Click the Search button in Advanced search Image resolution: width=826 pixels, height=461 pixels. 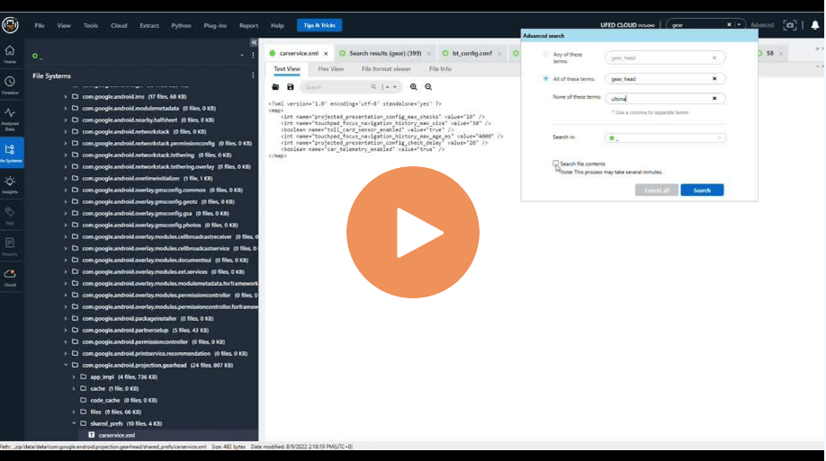pyautogui.click(x=702, y=191)
